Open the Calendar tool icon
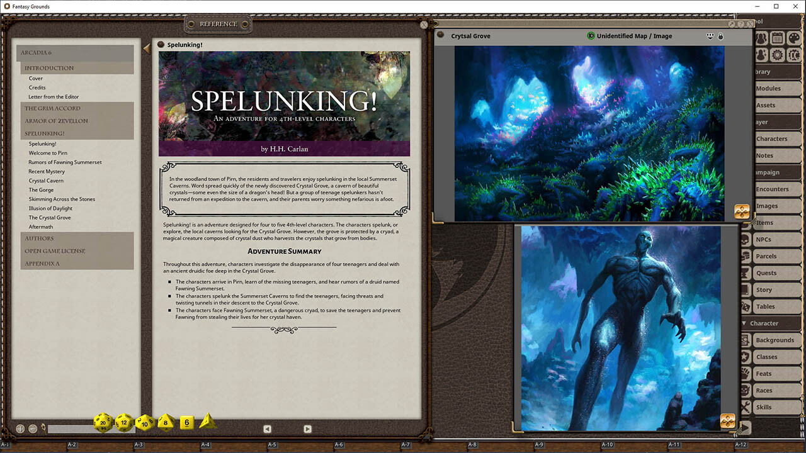The image size is (806, 453). click(778, 38)
